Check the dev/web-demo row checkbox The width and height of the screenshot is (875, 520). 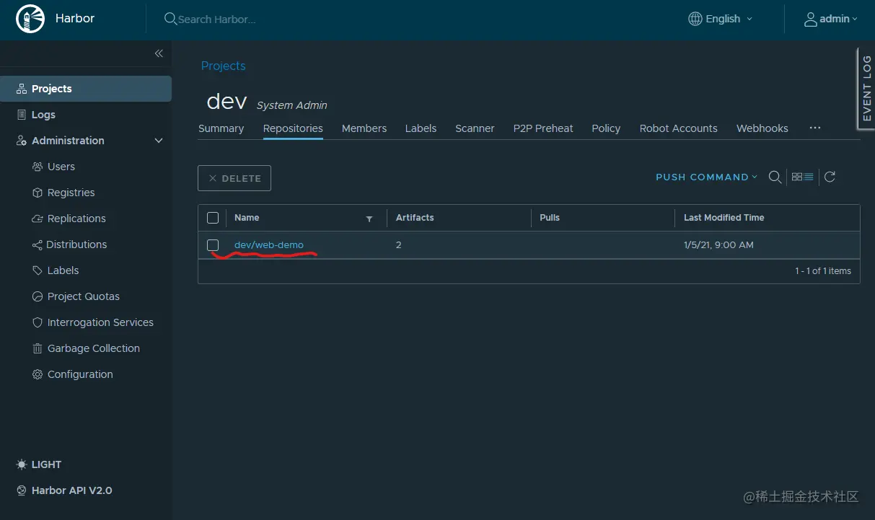213,245
